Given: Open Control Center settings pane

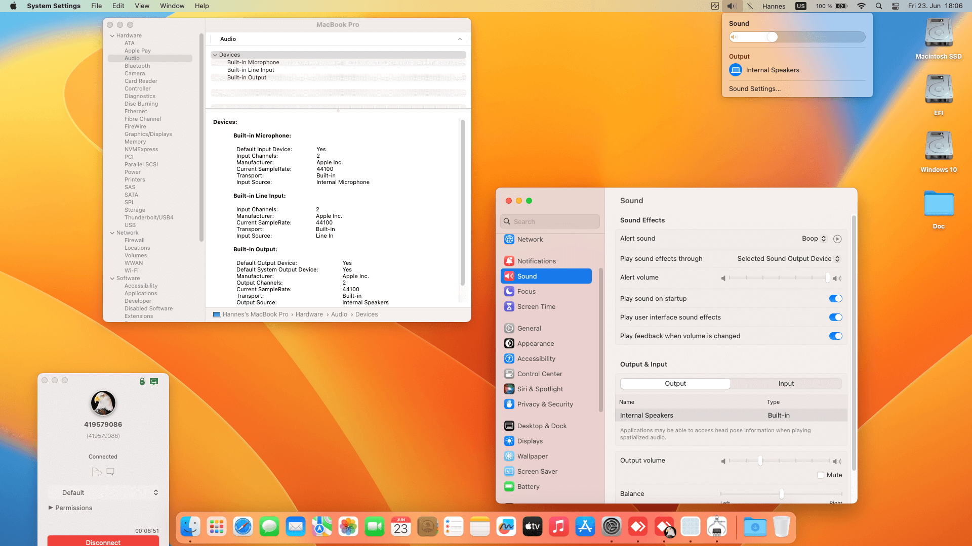Looking at the screenshot, I should tap(539, 374).
